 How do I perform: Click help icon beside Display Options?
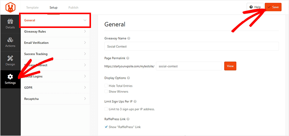coord(128,78)
